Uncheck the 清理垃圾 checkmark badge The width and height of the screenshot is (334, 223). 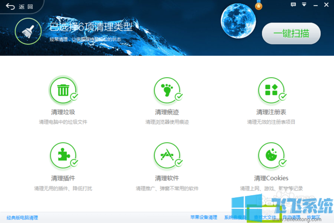coord(74,97)
